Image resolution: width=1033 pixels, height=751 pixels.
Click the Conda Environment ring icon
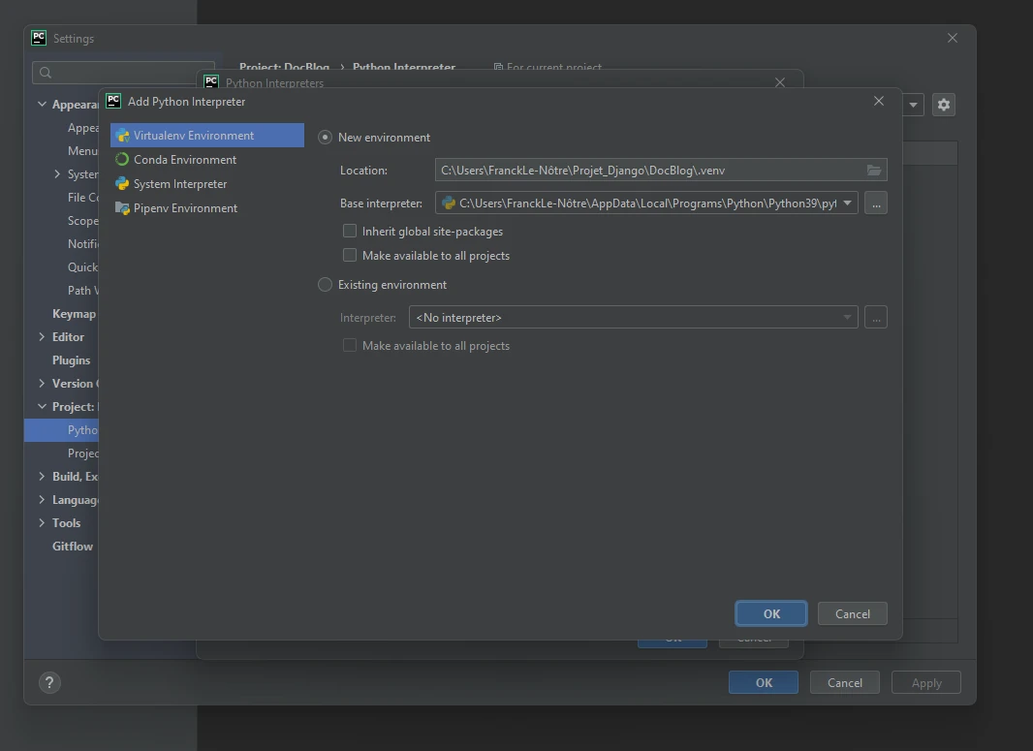point(122,160)
